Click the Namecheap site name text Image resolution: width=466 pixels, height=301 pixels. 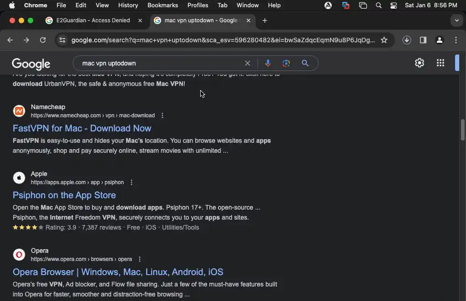(x=48, y=107)
